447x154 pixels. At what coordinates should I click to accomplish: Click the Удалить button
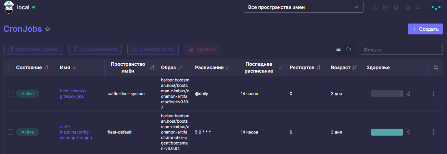pos(202,49)
